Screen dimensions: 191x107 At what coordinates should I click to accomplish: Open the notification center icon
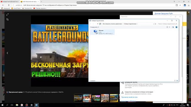188,105
